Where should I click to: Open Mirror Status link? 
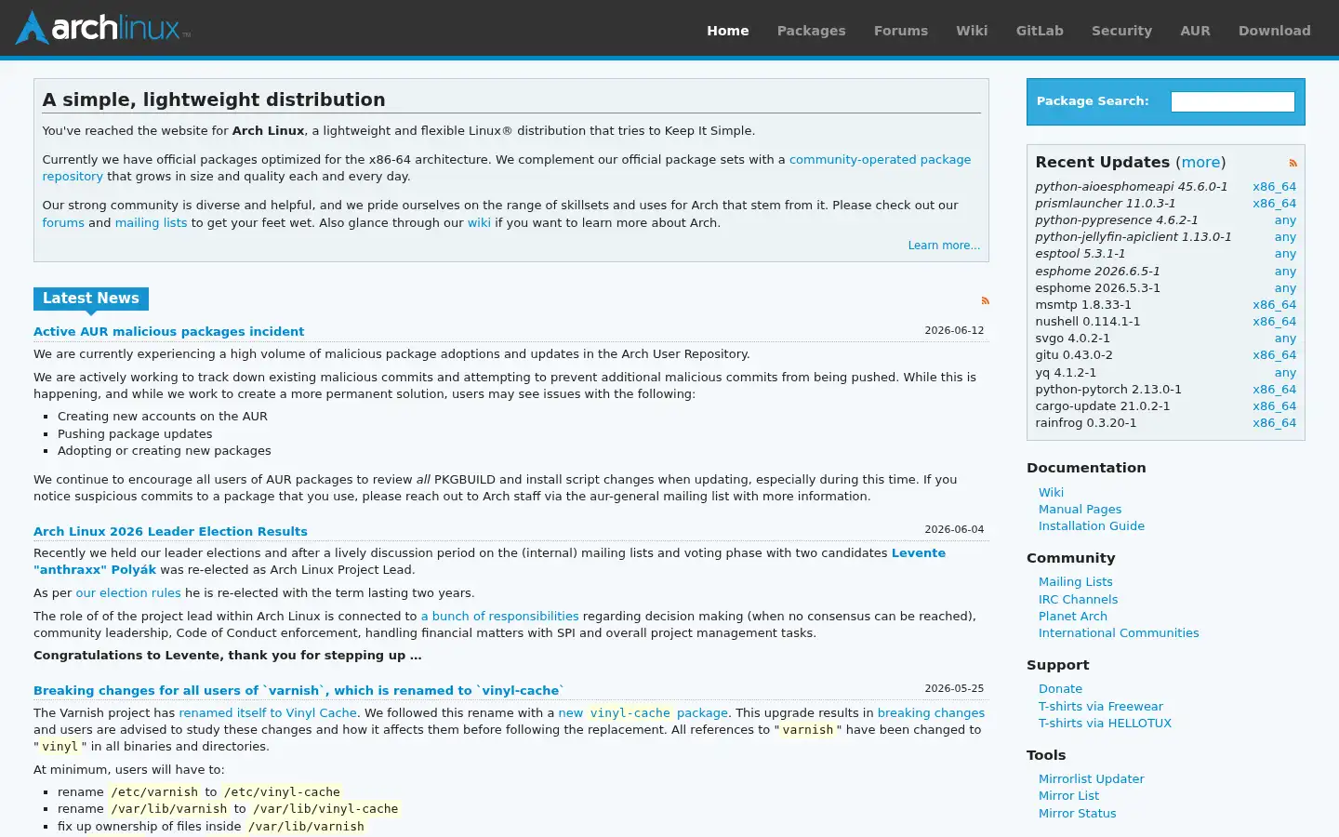(1077, 814)
